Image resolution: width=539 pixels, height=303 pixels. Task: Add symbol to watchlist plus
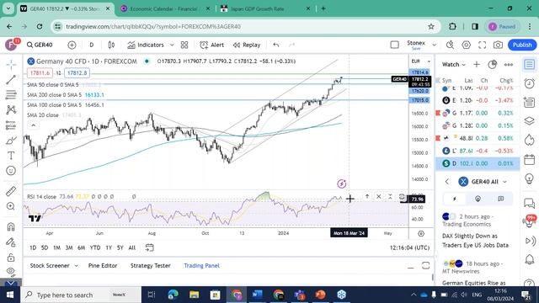pos(477,65)
